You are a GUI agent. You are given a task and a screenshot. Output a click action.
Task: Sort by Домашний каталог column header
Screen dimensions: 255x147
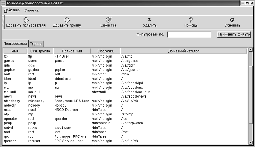[183, 51]
